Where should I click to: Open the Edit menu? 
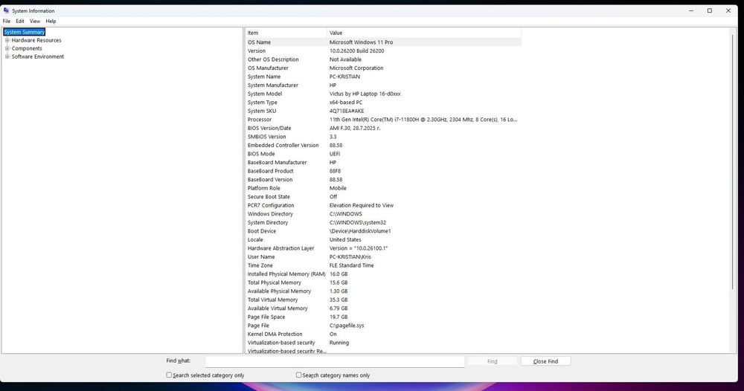click(20, 22)
